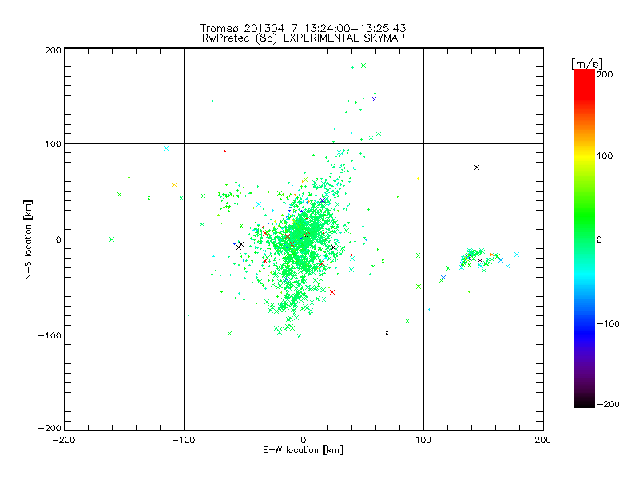639x479 pixels.
Task: Select the isolated black cross in the upper-right quadrant
Action: 477,168
